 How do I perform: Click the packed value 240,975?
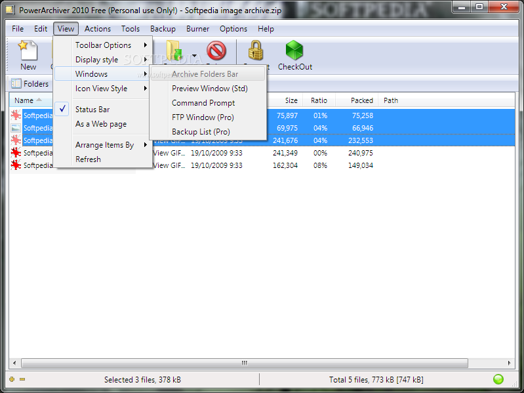coord(360,153)
